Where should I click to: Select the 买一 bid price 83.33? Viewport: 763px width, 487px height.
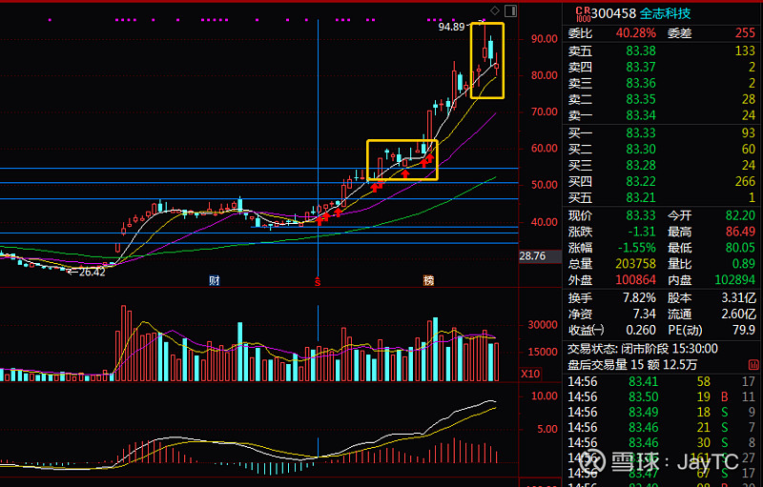pyautogui.click(x=641, y=132)
